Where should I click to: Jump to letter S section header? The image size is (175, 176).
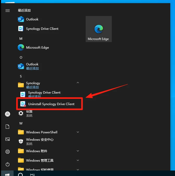pos(21,76)
